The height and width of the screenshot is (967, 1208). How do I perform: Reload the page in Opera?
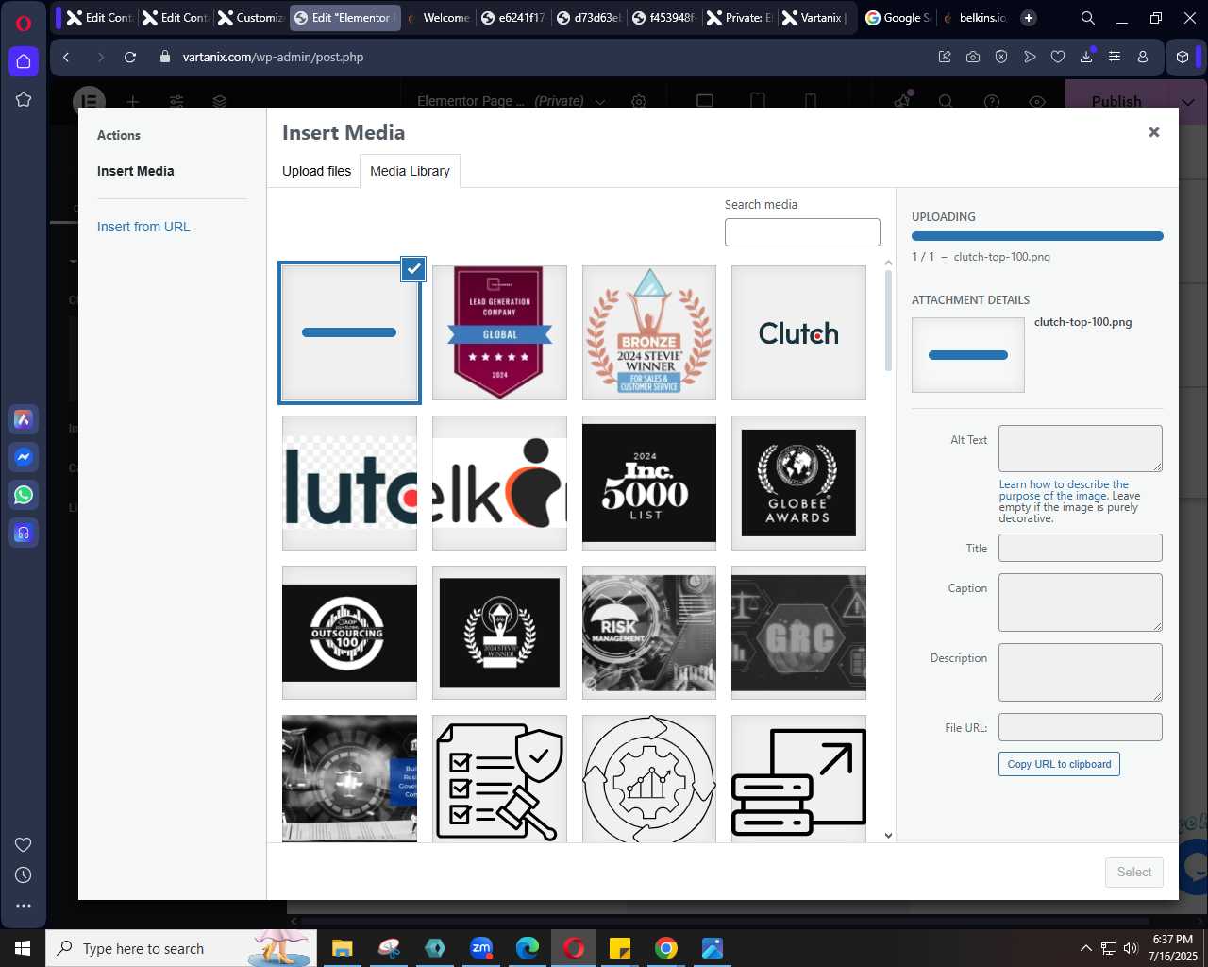(x=130, y=57)
